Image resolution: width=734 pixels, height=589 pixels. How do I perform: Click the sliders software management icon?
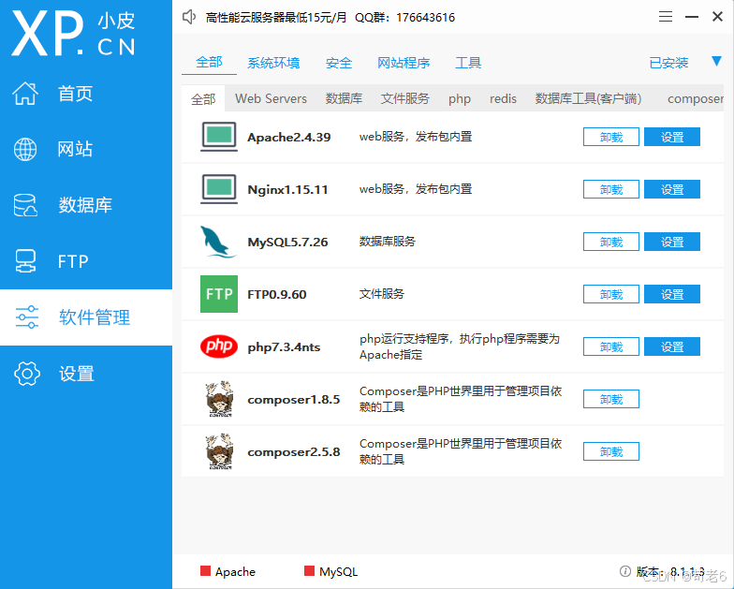tap(26, 317)
